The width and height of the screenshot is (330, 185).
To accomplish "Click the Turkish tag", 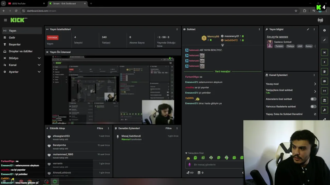I will point(279,46).
